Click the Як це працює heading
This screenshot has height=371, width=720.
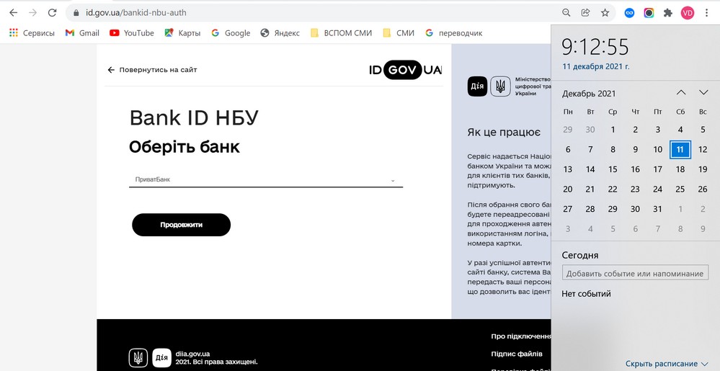(504, 133)
